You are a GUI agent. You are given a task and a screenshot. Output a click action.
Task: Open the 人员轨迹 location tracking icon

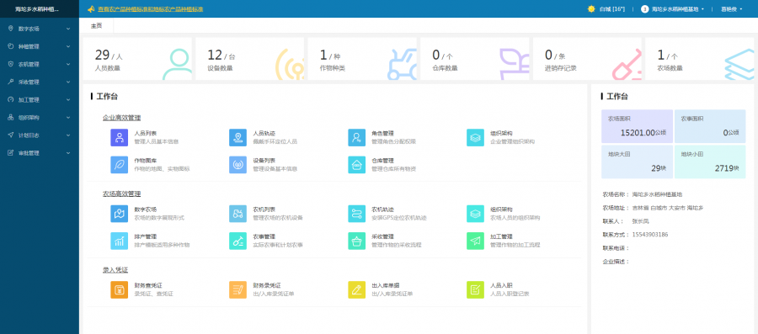238,138
